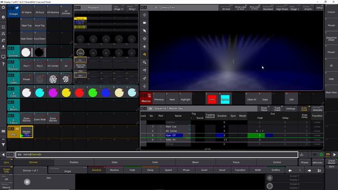
Task: Select the striped gobo preset
Action: 66,79
